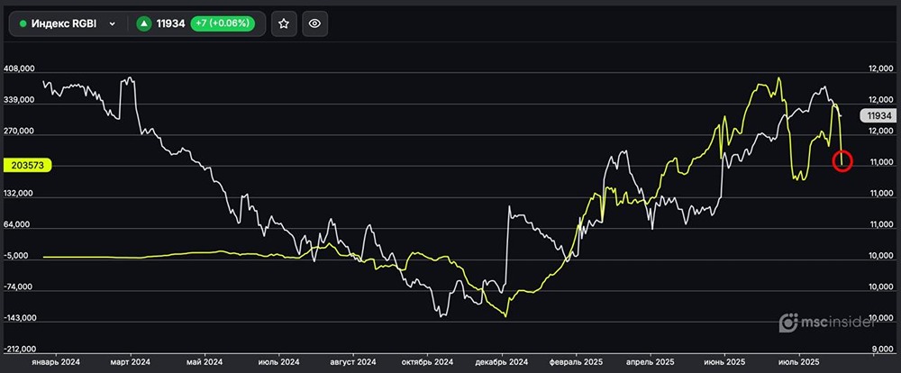Select the gray 11934 right-axis price tag
The image size is (901, 373).
[x=876, y=115]
